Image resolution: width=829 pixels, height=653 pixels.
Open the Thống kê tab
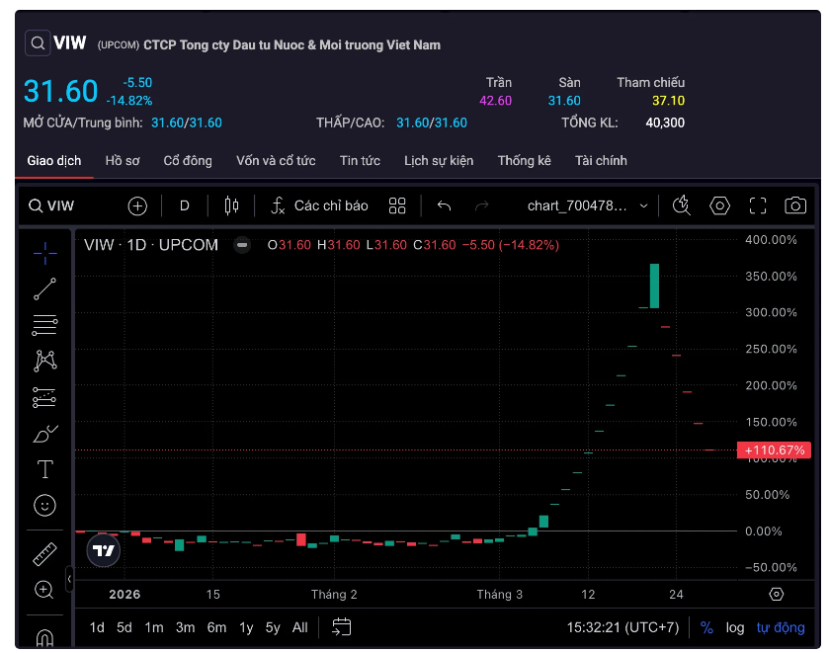tap(524, 161)
